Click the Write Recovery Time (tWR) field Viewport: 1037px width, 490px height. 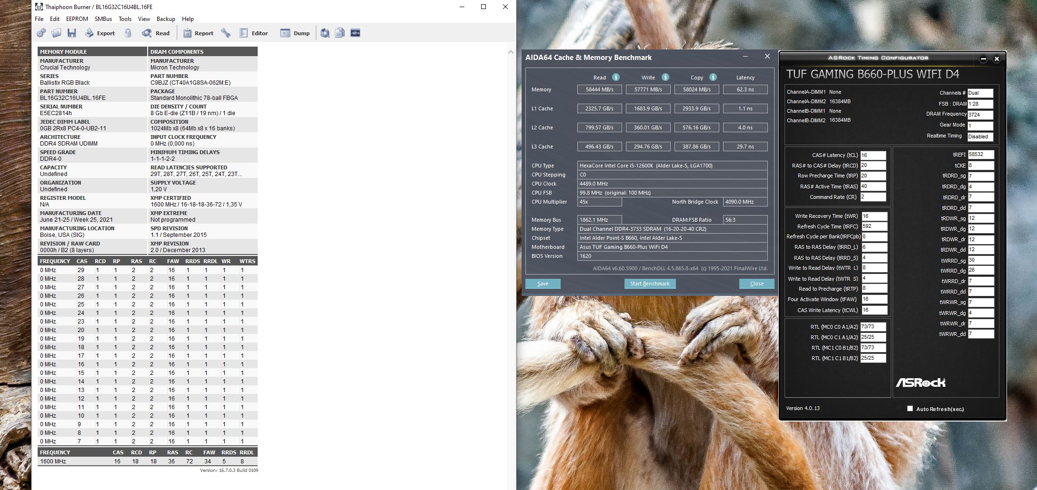point(875,216)
